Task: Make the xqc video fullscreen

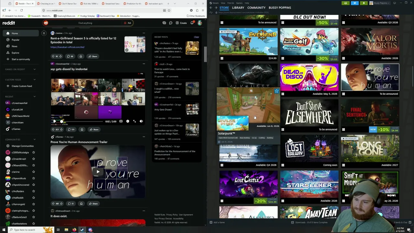Action: (x=134, y=121)
